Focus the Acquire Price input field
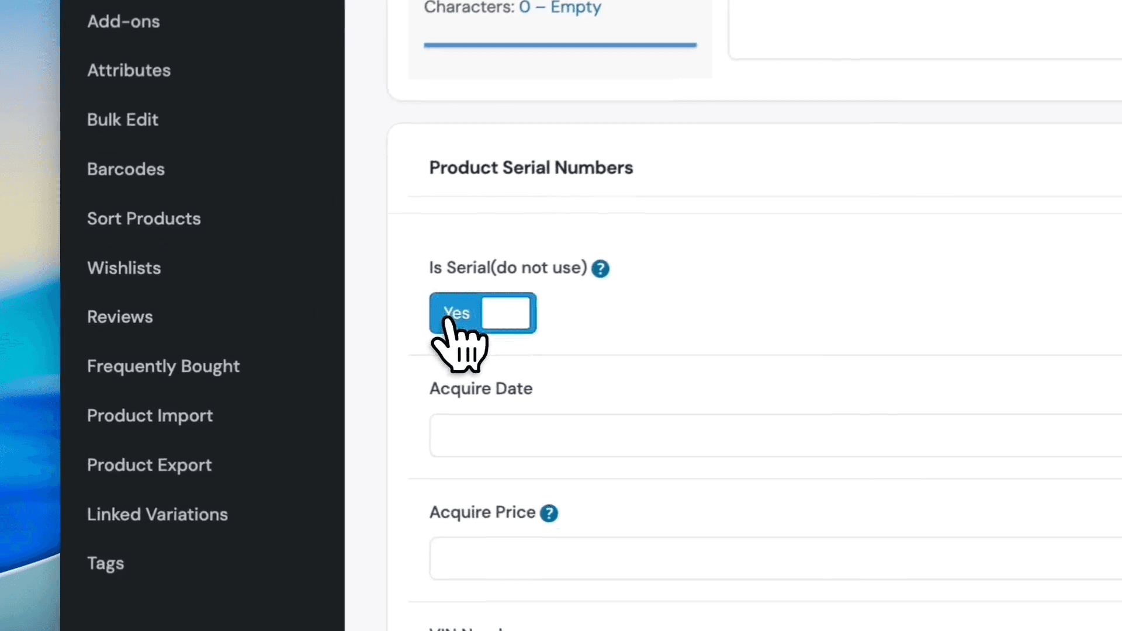This screenshot has width=1122, height=631. (x=775, y=559)
